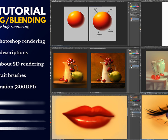Select Background layer row in top Photoshop window
The image size is (168, 140).
coord(134,21)
